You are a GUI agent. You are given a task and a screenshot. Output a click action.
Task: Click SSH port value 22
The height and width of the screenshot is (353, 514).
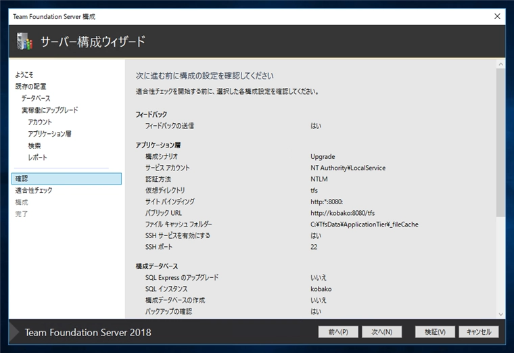pyautogui.click(x=314, y=247)
